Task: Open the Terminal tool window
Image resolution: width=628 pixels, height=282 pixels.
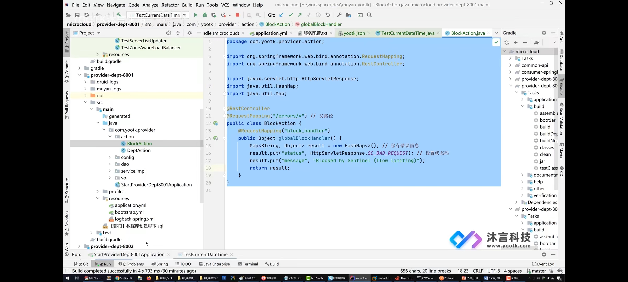Action: click(x=248, y=264)
